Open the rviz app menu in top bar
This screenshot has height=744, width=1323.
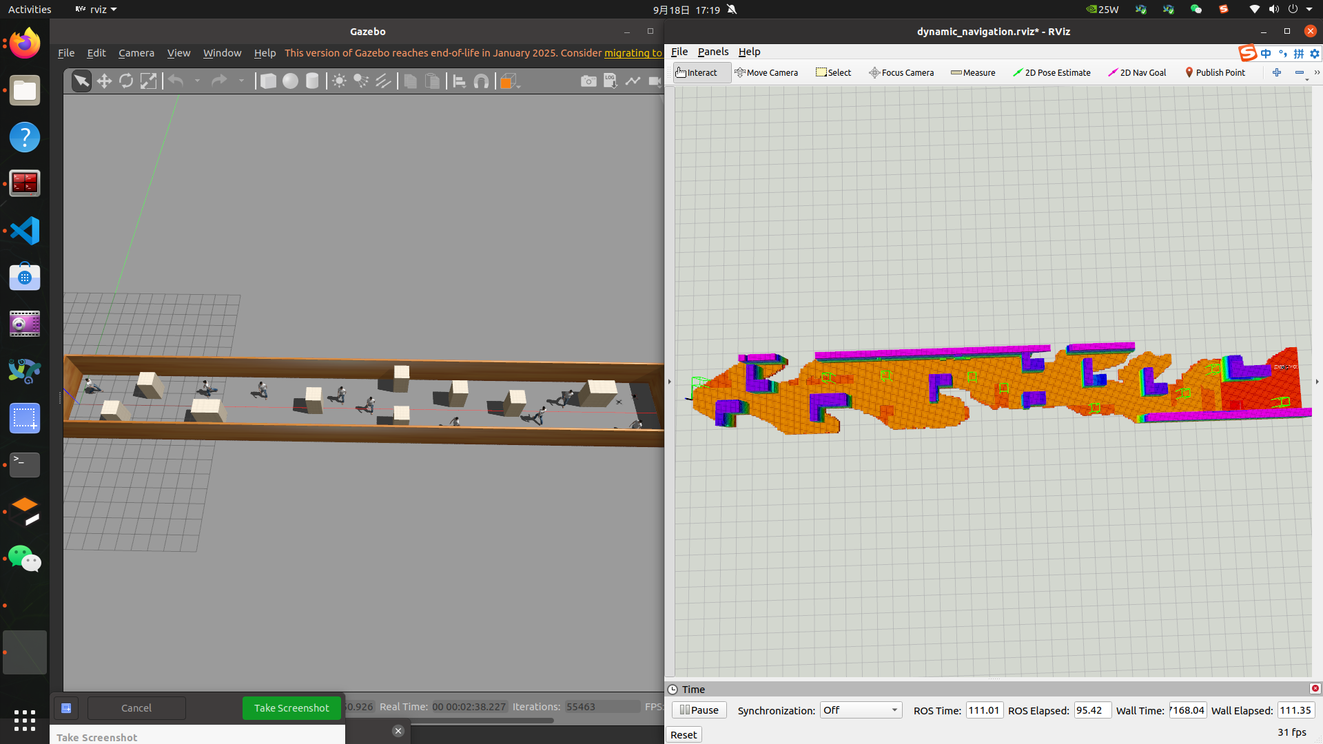coord(96,10)
